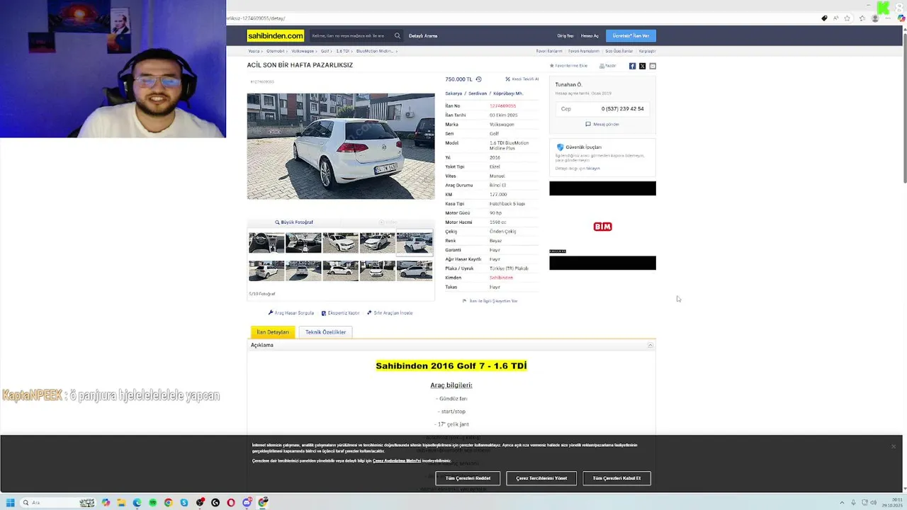
Task: Click the Sahibinden Kimden value
Action: [x=501, y=278]
